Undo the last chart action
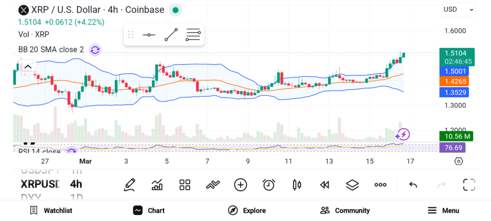The width and height of the screenshot is (491, 221). 413,185
